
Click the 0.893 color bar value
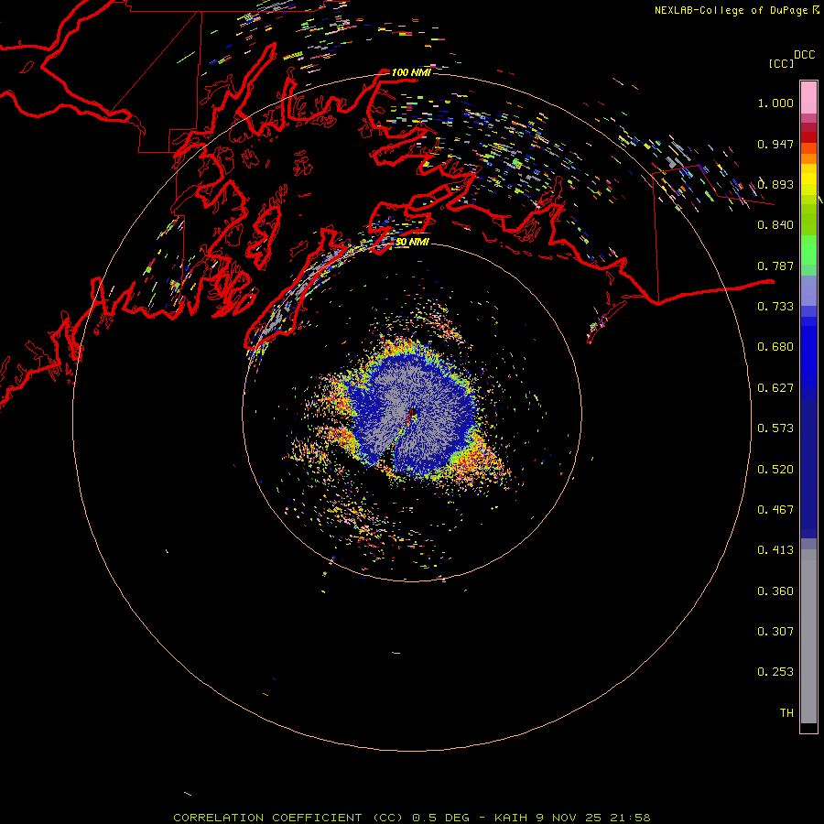[775, 184]
